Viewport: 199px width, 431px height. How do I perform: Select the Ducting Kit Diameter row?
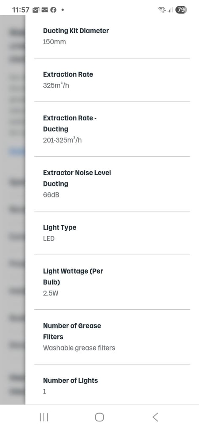click(x=112, y=36)
